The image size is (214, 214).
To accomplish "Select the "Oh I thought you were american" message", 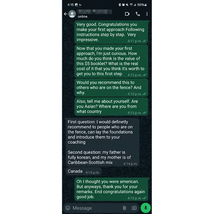I will 112,189.
